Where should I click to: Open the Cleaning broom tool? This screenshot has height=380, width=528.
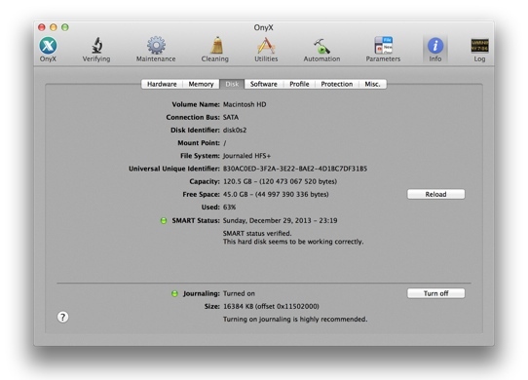pyautogui.click(x=215, y=49)
